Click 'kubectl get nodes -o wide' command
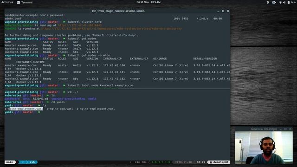297x167 pixels. [x=89, y=56]
